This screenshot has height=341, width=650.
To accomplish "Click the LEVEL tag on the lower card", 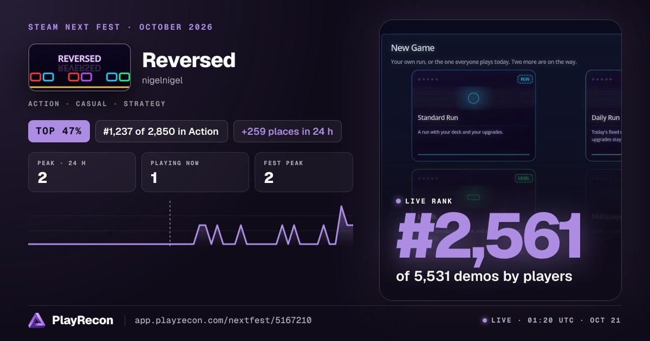I will click(x=524, y=178).
